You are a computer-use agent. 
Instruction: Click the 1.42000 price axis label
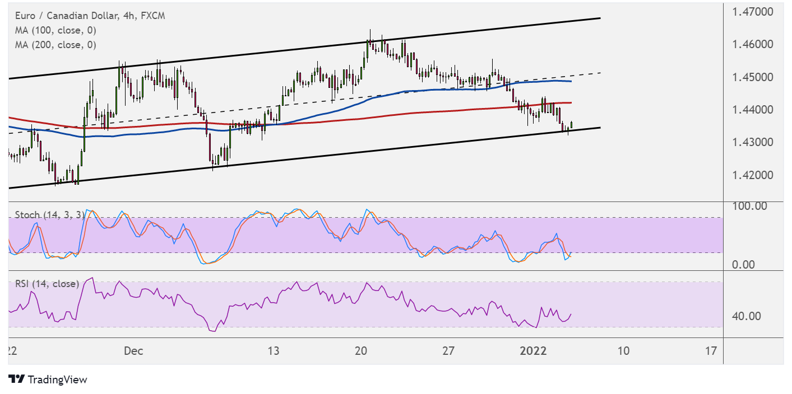point(753,175)
